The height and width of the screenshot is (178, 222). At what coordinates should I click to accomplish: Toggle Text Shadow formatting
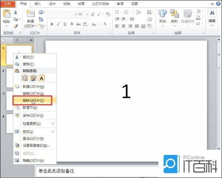72,24
